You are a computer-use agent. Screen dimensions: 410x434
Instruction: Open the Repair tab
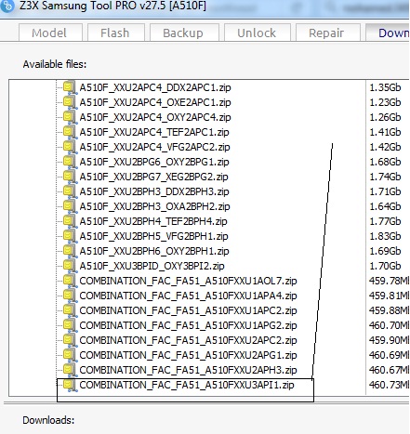[327, 33]
